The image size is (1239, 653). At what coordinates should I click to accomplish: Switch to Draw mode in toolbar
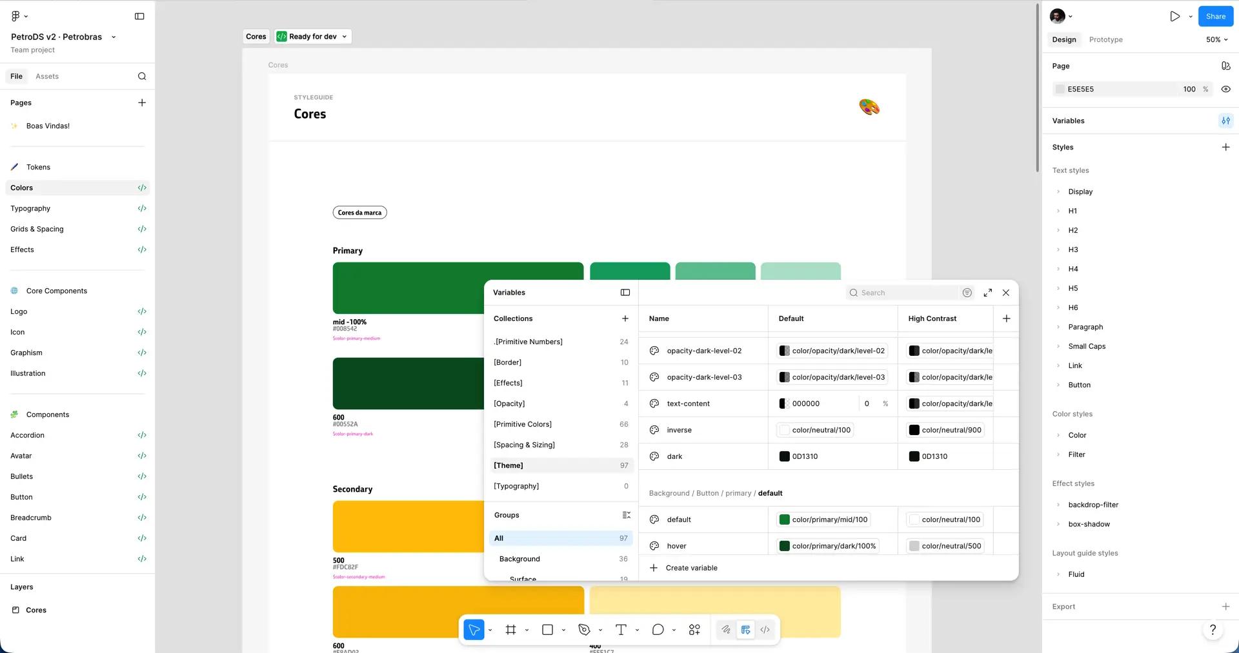click(726, 630)
